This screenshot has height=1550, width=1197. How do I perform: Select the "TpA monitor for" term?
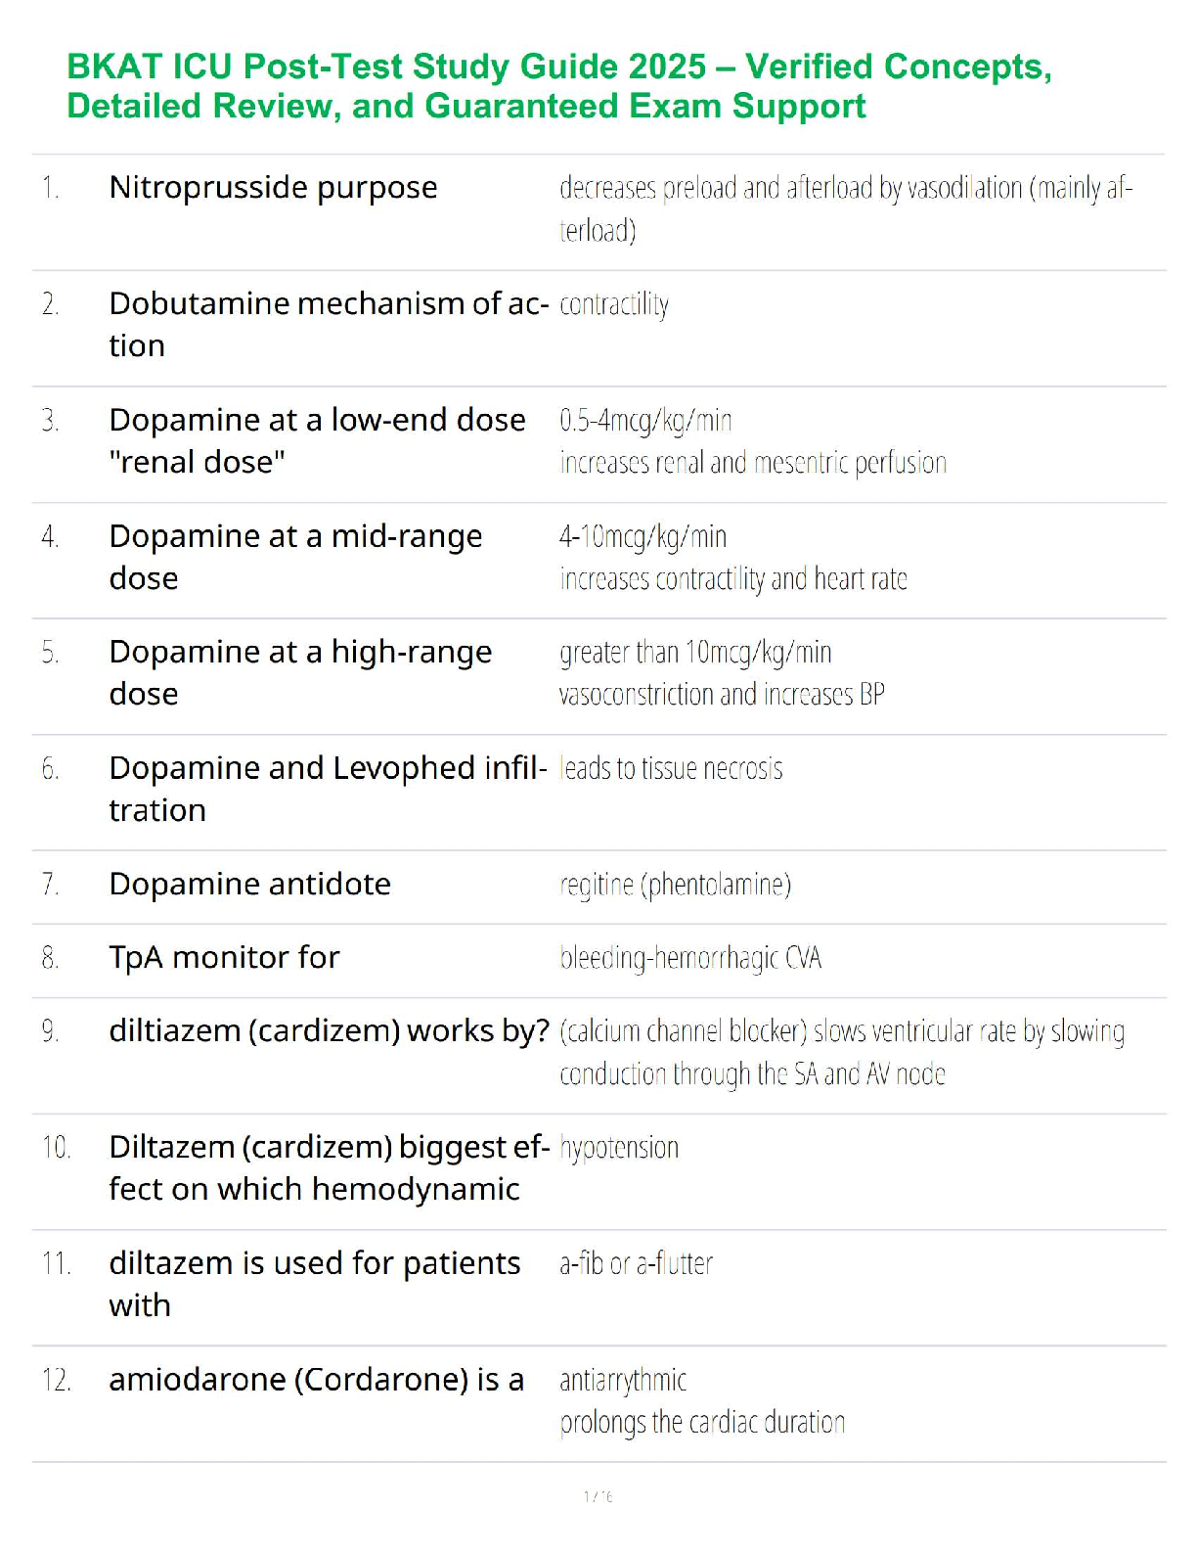click(224, 958)
